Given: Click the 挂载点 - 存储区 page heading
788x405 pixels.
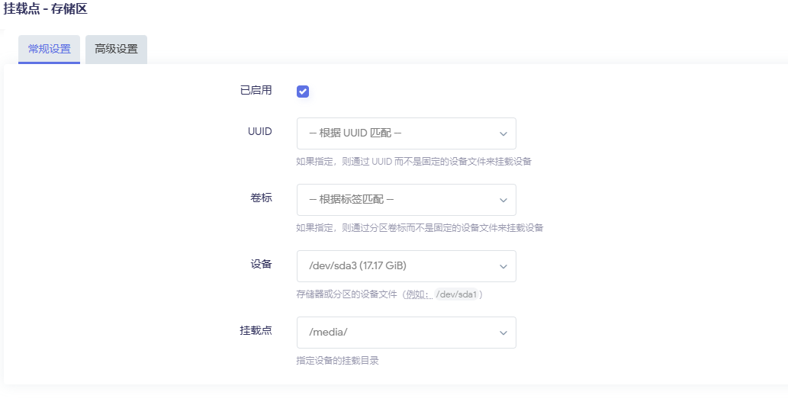Looking at the screenshot, I should point(45,8).
